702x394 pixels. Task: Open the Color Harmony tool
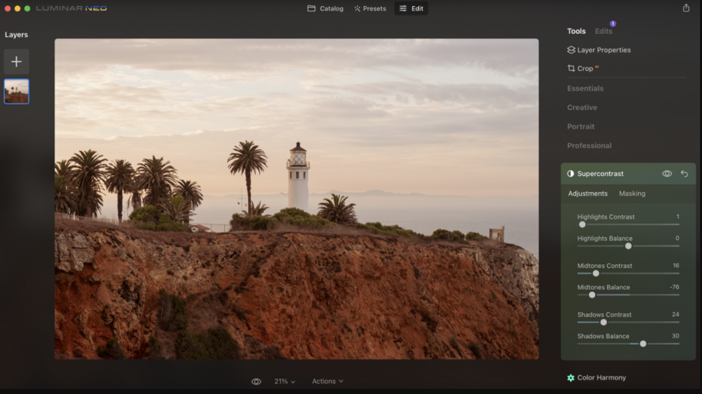[601, 377]
